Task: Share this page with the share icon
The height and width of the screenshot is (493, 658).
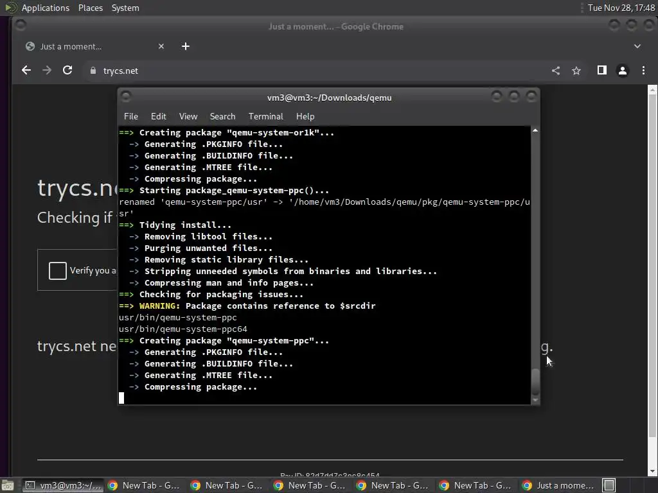Action: tap(556, 71)
